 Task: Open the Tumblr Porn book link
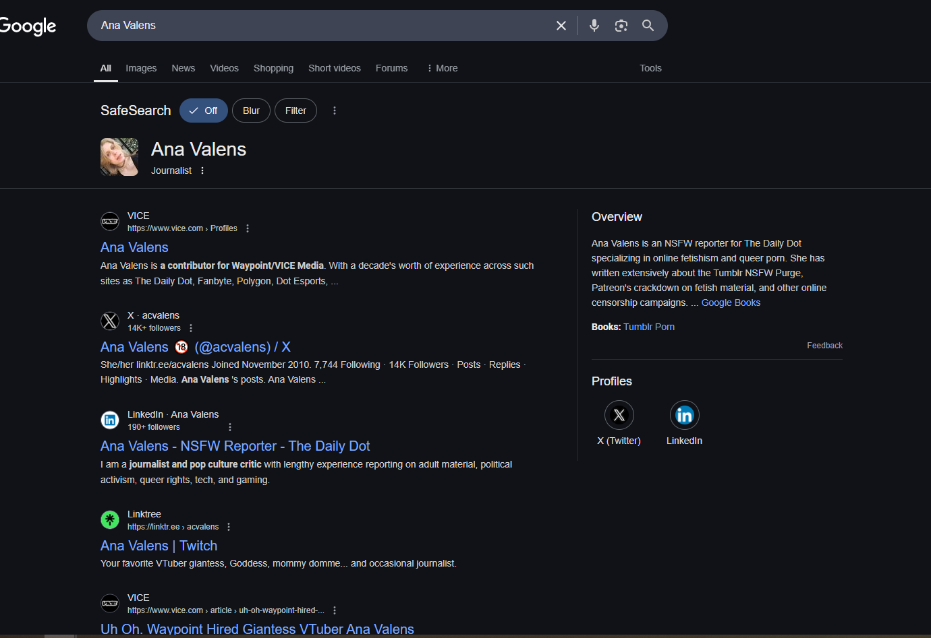649,327
